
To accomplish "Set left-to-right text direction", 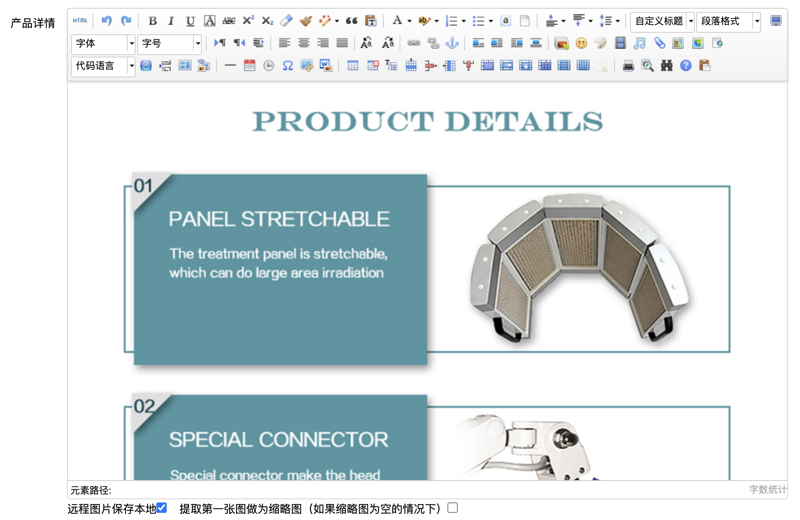I will tap(220, 43).
